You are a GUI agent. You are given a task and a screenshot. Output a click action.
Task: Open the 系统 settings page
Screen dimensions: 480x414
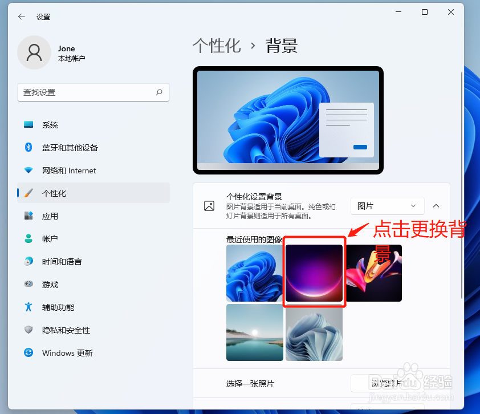click(93, 125)
